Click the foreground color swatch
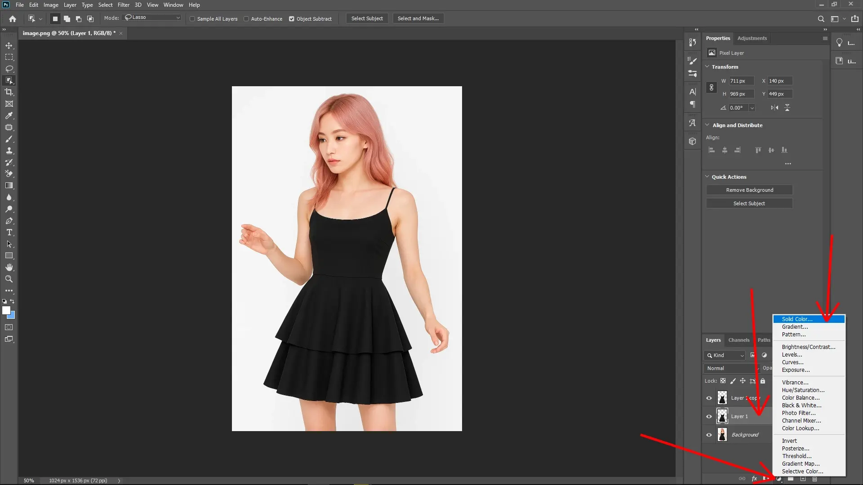 click(6, 310)
